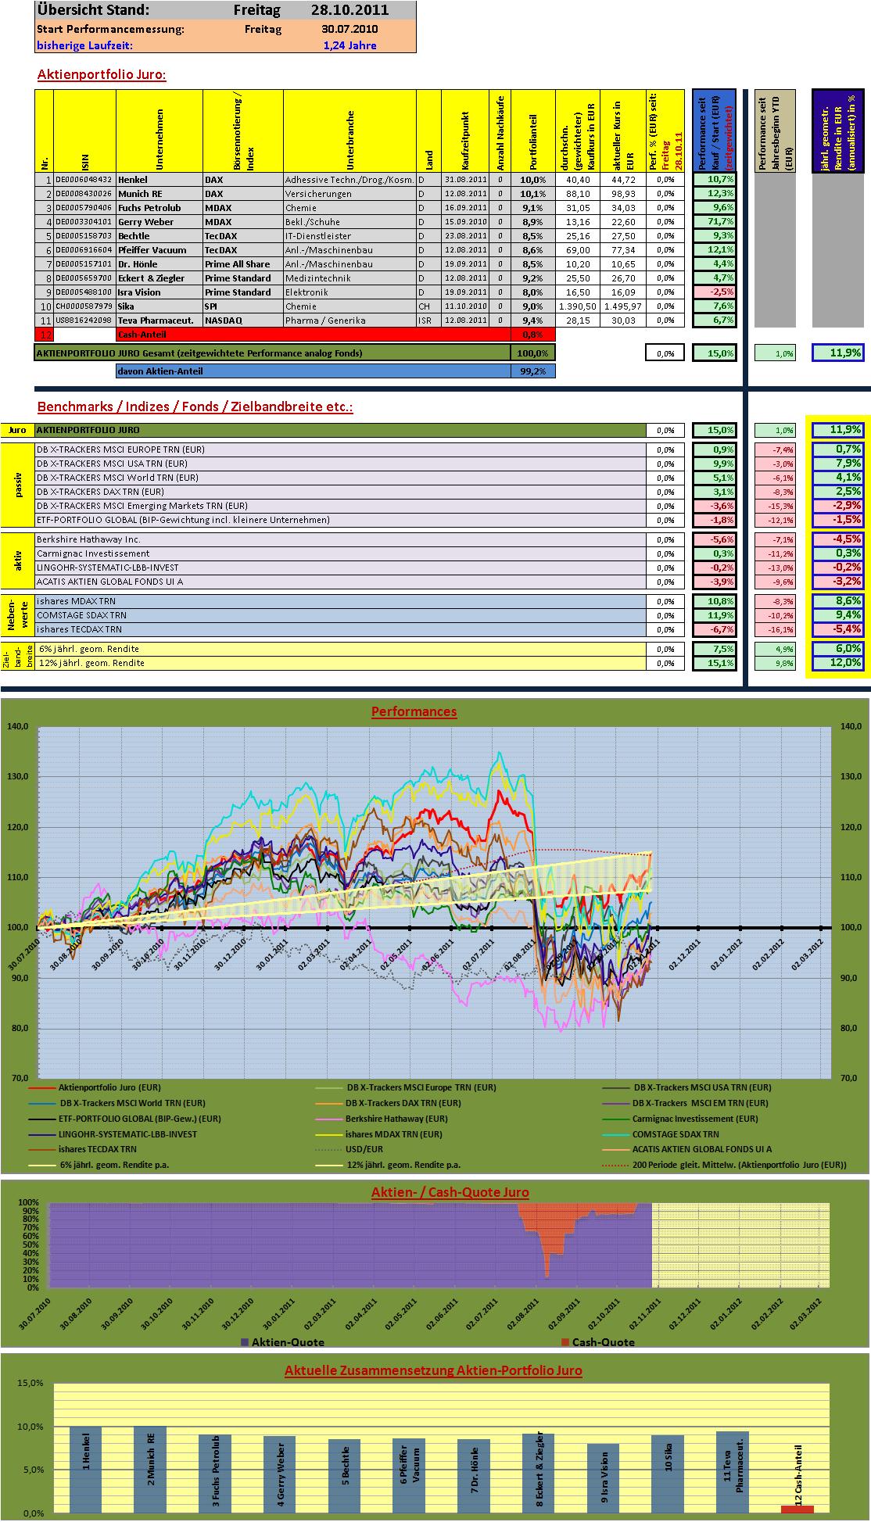Click '200 Periode gleit. Mittelw.' legend entry
The image size is (871, 1522).
[x=740, y=1165]
